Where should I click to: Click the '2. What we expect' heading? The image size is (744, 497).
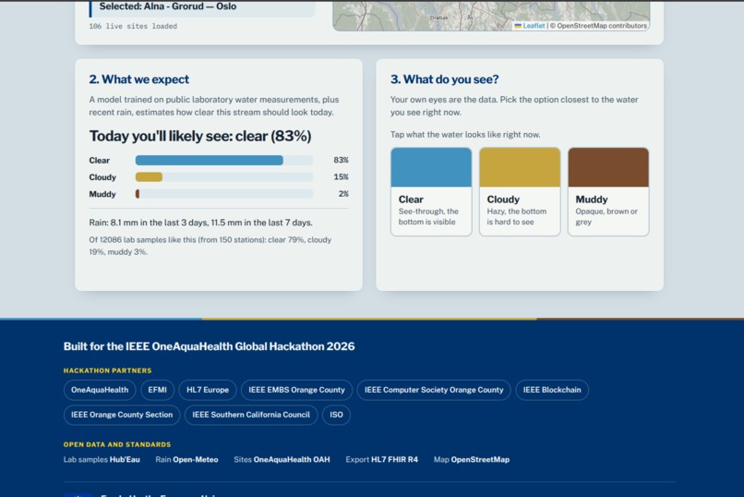(x=139, y=79)
